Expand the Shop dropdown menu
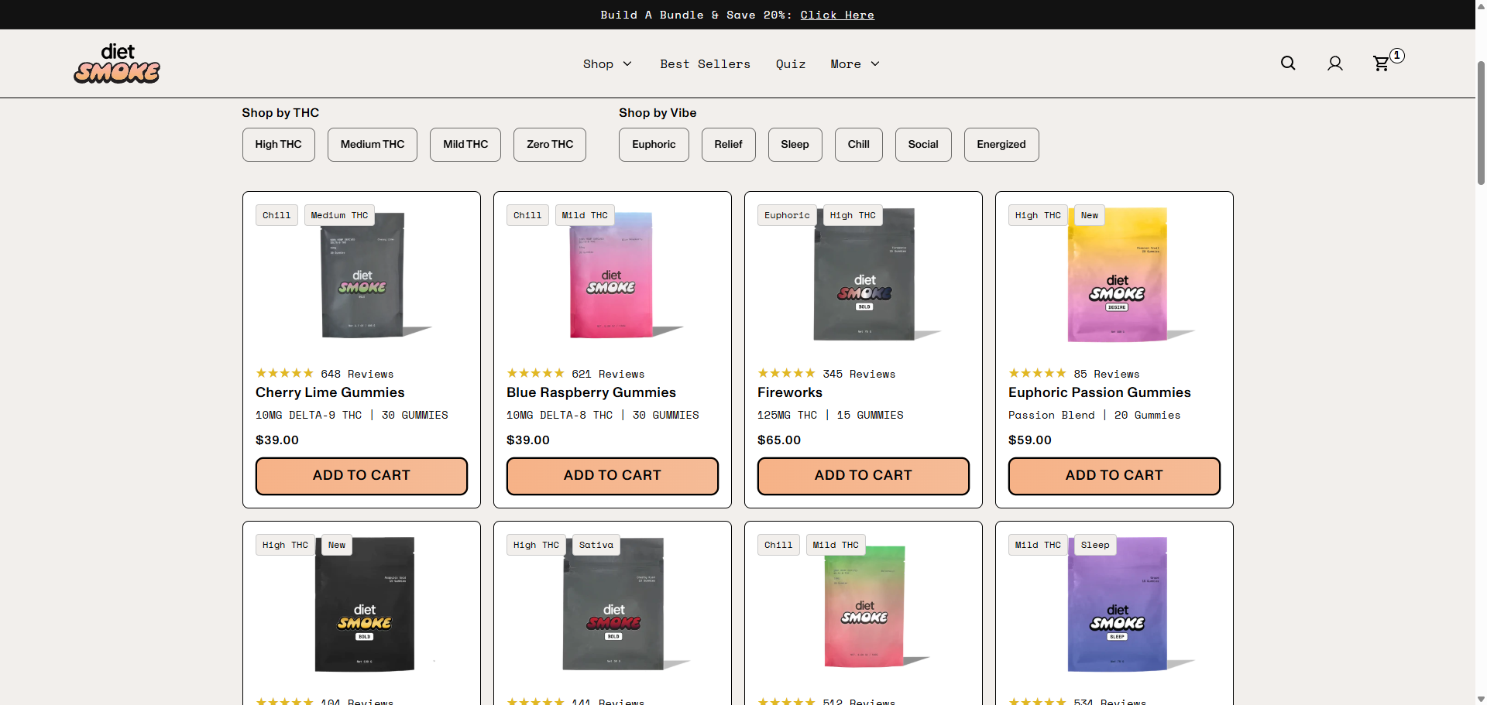Viewport: 1487px width, 705px height. point(607,64)
